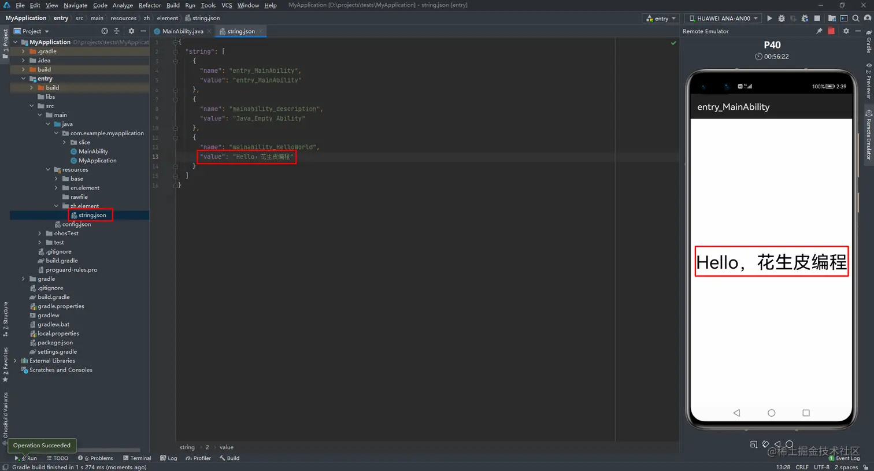This screenshot has height=471, width=874.
Task: Tap Home circle on phone screen
Action: [x=771, y=413]
